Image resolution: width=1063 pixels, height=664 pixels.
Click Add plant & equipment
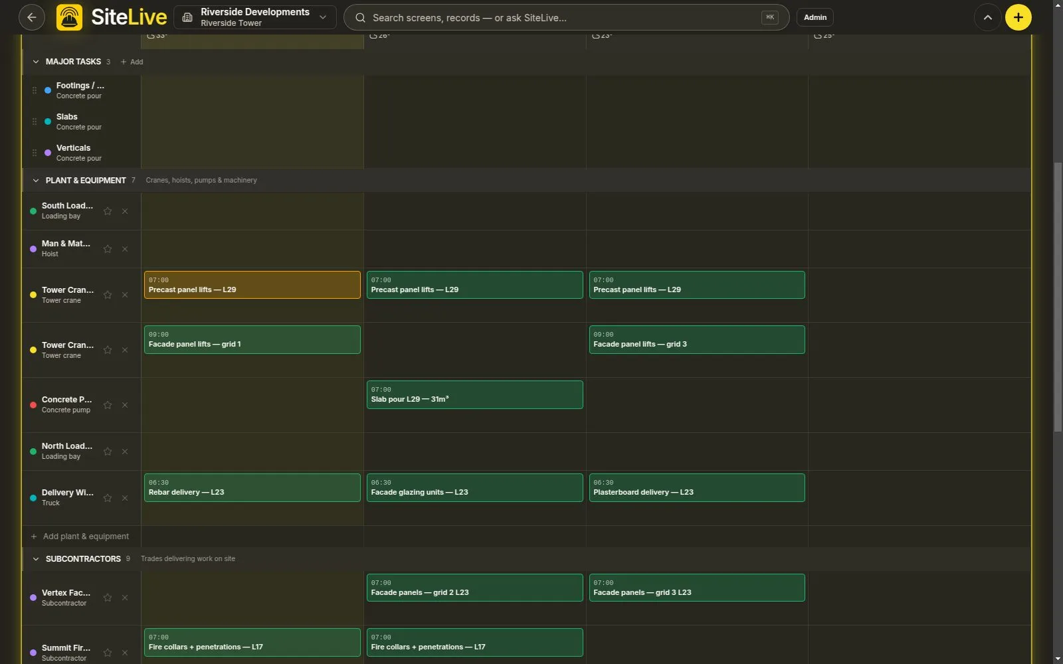80,537
